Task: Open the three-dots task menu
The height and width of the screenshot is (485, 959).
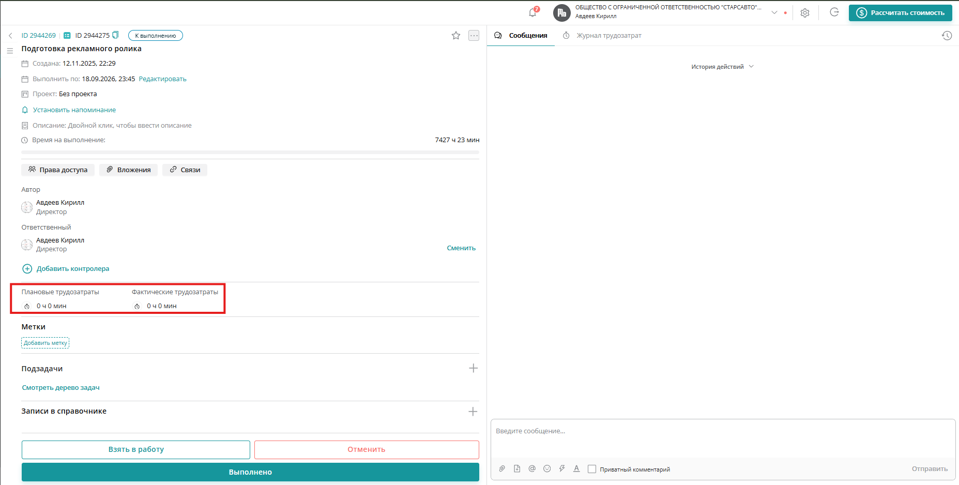Action: tap(474, 36)
